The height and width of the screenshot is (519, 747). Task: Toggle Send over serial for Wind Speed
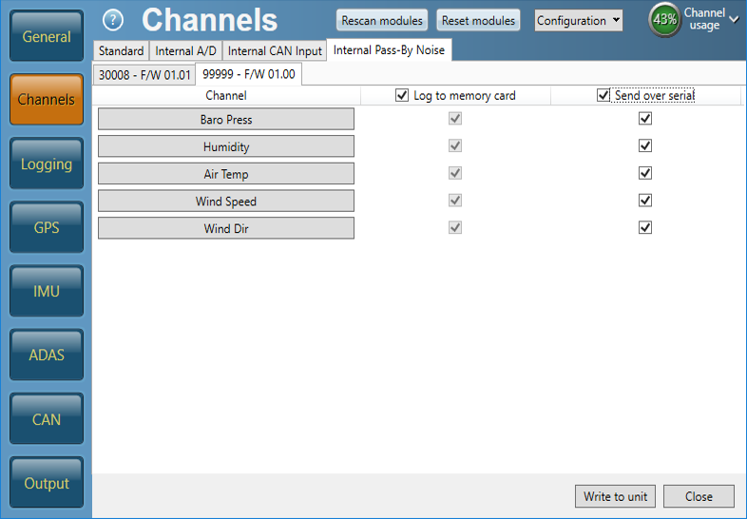pyautogui.click(x=645, y=201)
